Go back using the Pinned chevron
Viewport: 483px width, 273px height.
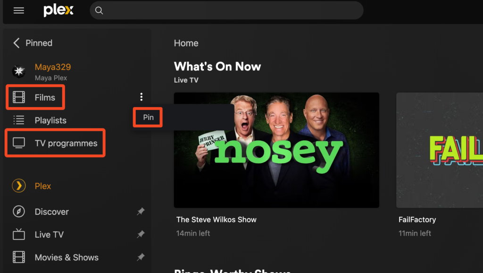point(17,43)
